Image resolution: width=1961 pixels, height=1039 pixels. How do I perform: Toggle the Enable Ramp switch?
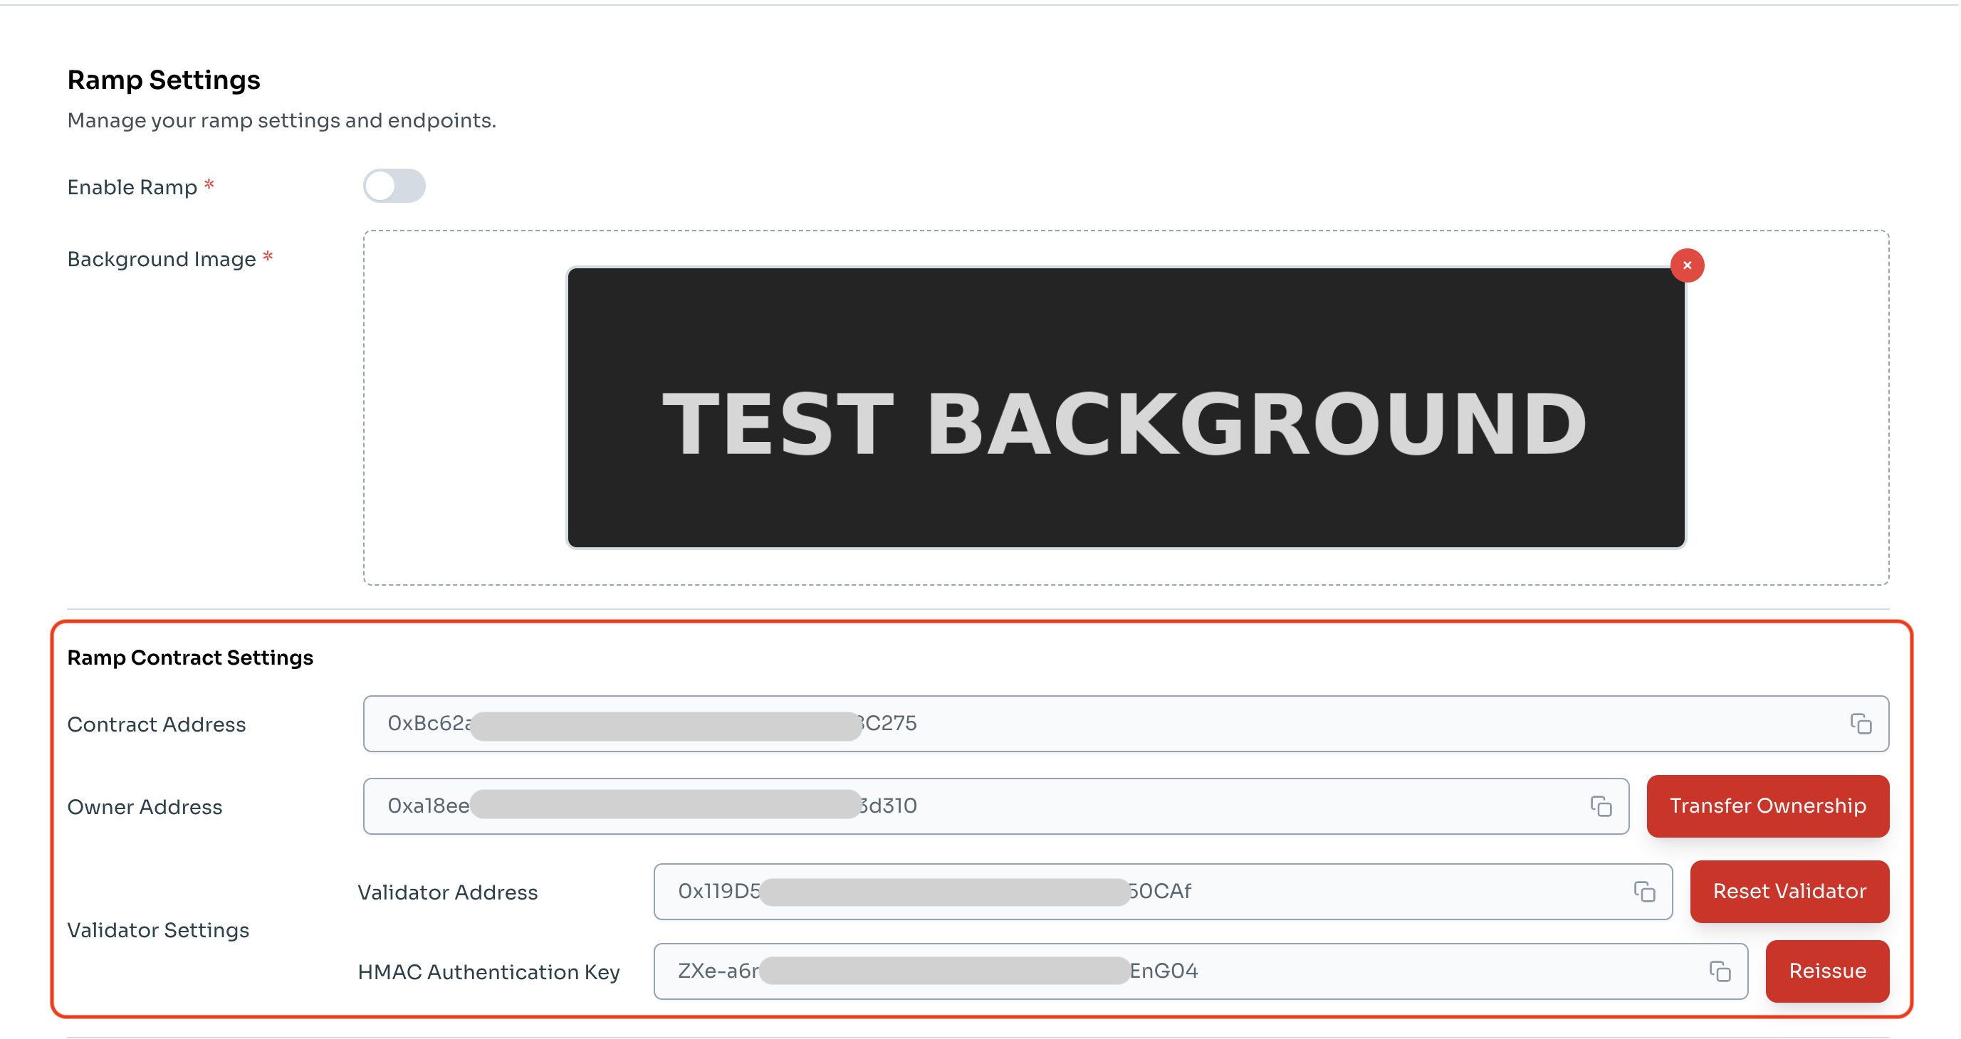click(394, 186)
